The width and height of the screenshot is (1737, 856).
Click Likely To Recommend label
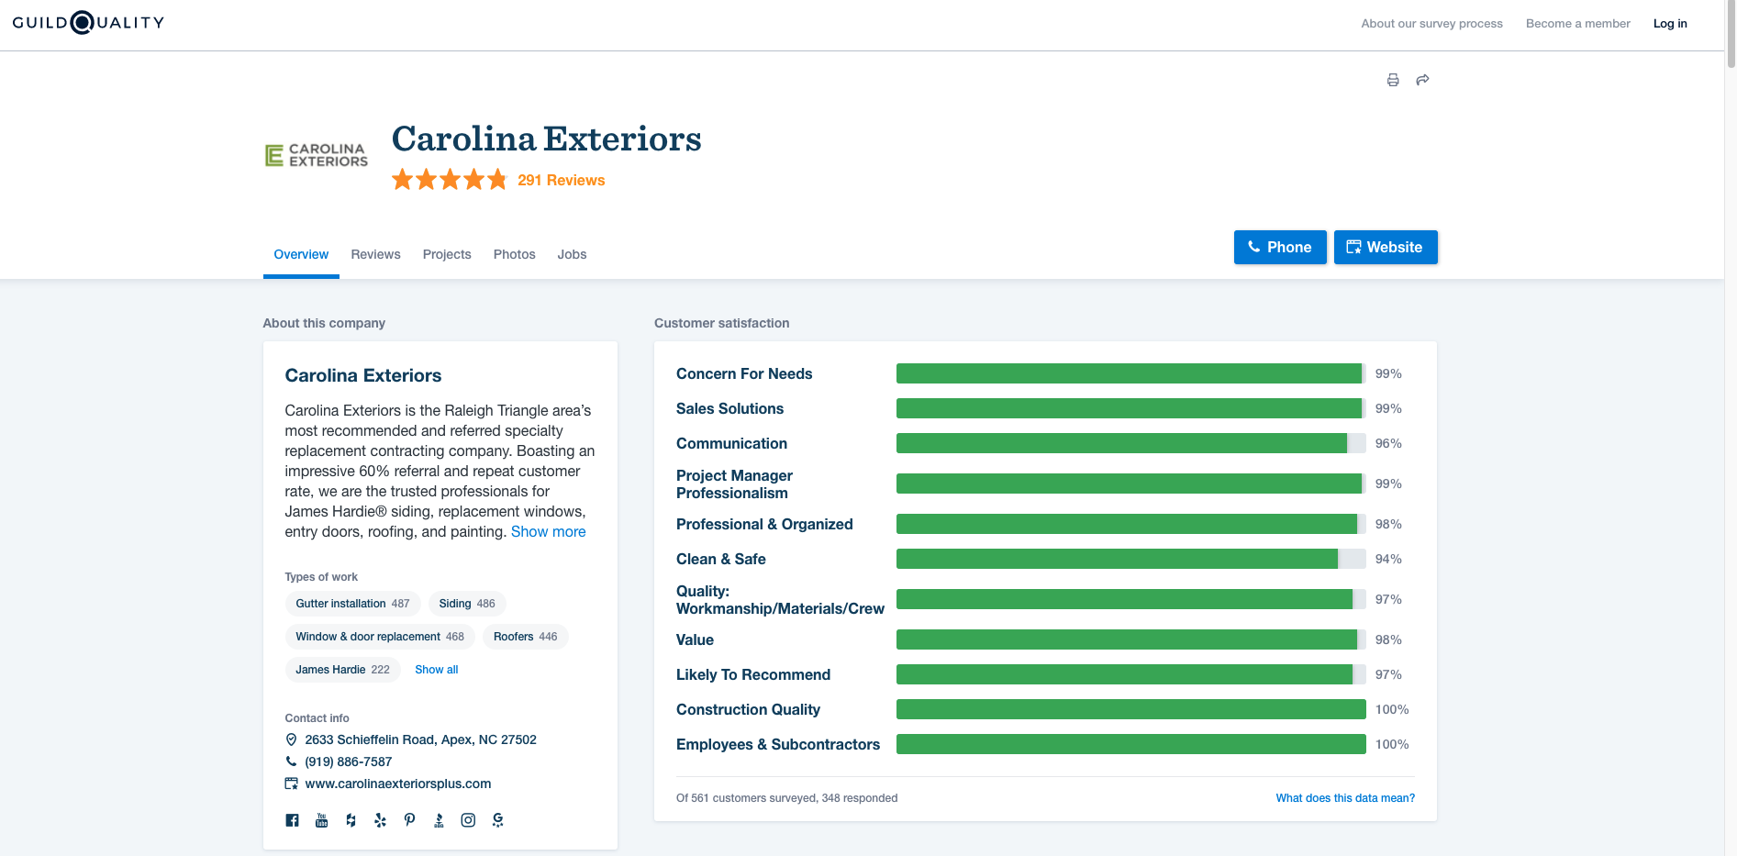pyautogui.click(x=753, y=674)
